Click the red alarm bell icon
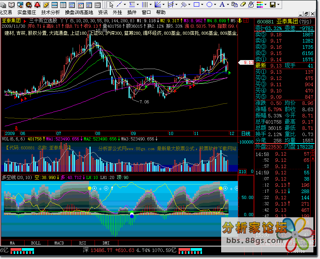 pos(37,5)
